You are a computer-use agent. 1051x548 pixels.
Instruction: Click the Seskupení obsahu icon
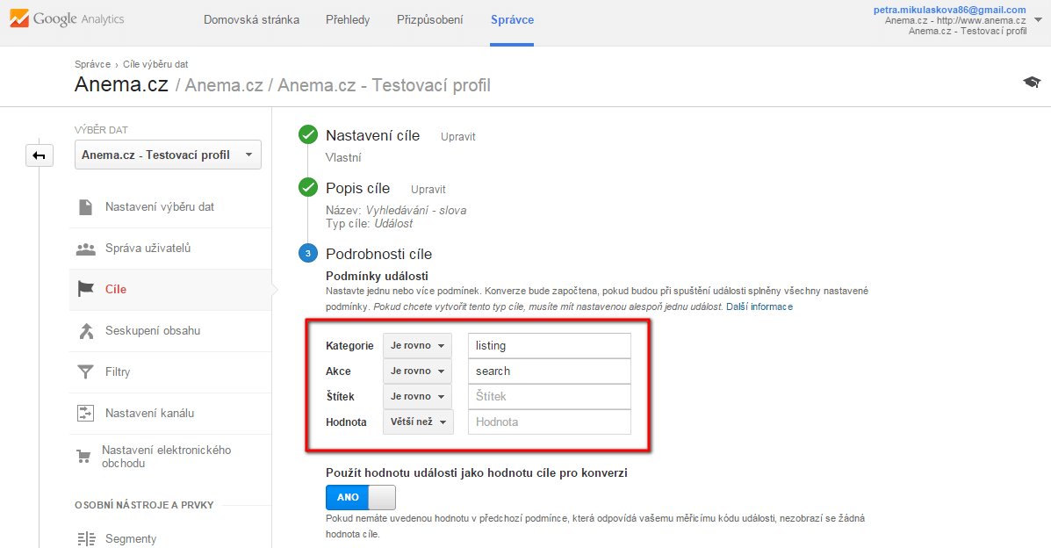(86, 331)
